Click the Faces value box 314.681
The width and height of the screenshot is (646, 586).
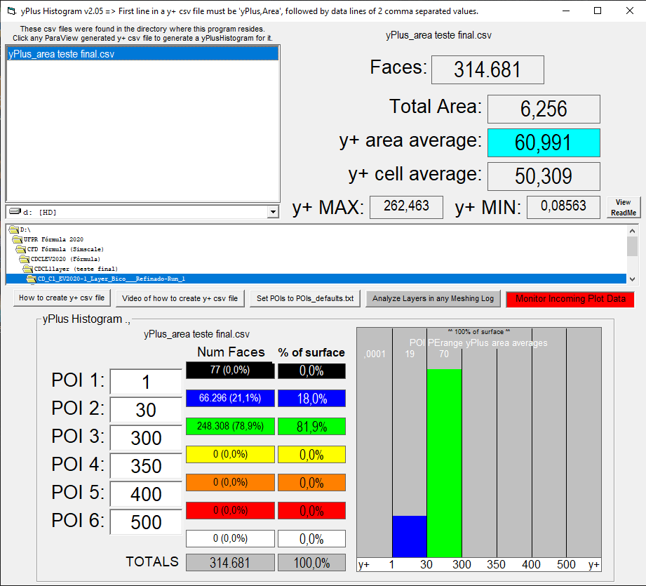coord(487,69)
